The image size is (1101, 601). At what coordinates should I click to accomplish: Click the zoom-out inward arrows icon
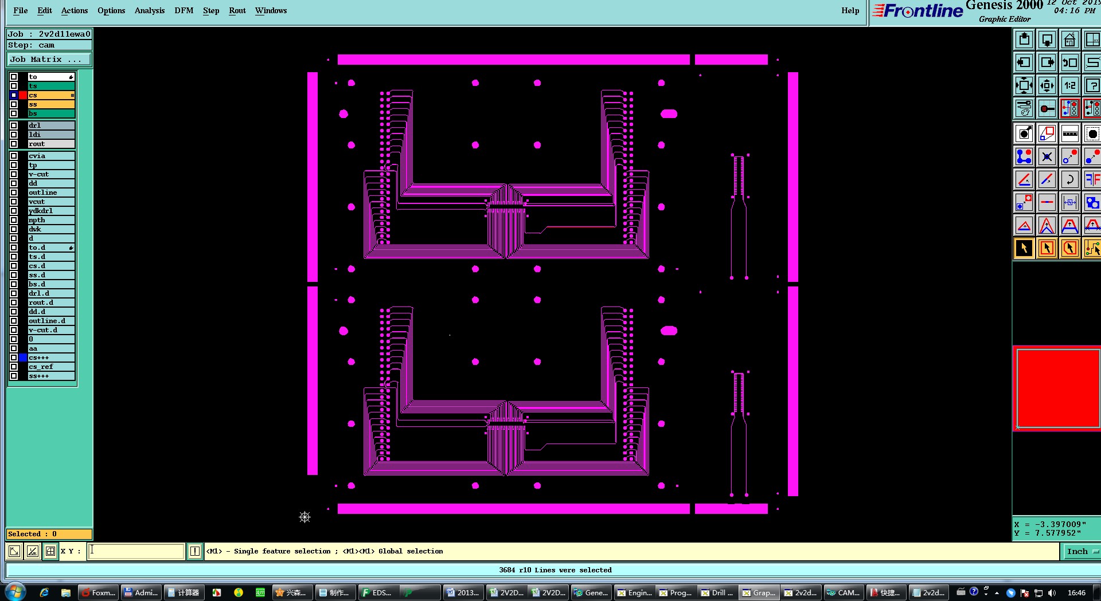click(x=1047, y=85)
